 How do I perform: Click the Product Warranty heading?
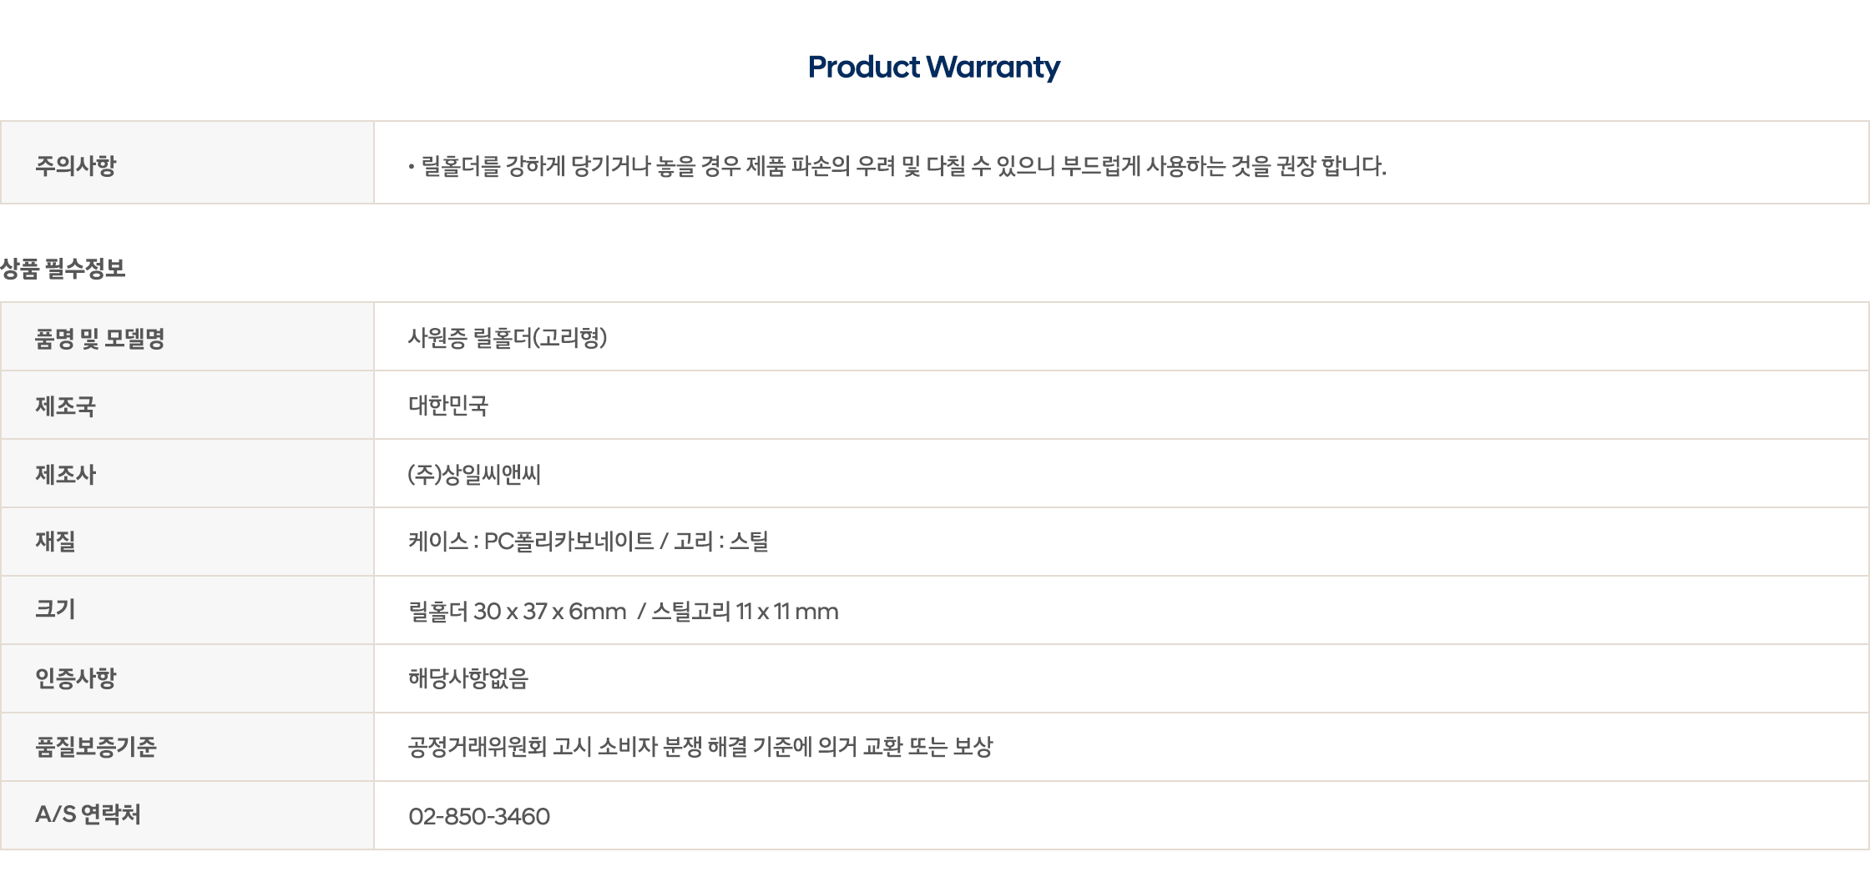(933, 68)
